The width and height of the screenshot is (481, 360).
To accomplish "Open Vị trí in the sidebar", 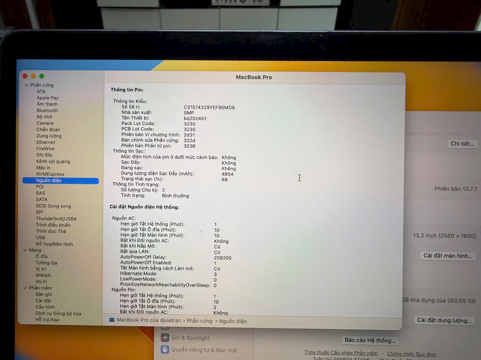I will [x=41, y=269].
